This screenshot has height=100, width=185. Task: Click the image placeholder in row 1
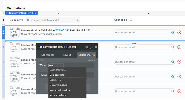tap(15, 32)
